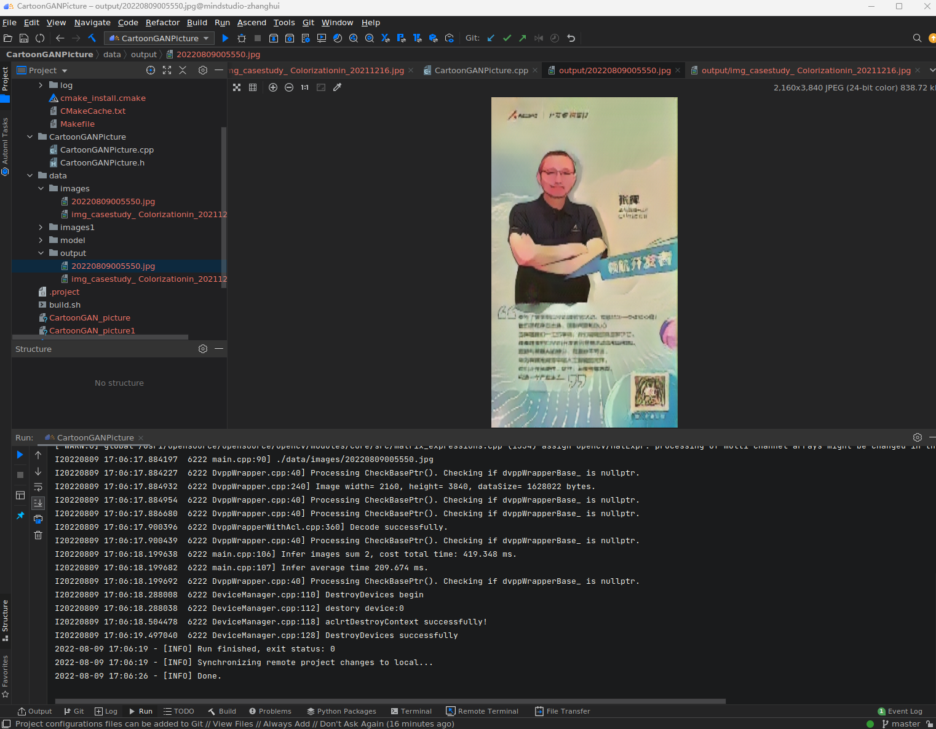Click the build hammer icon in toolbar

[x=92, y=38]
